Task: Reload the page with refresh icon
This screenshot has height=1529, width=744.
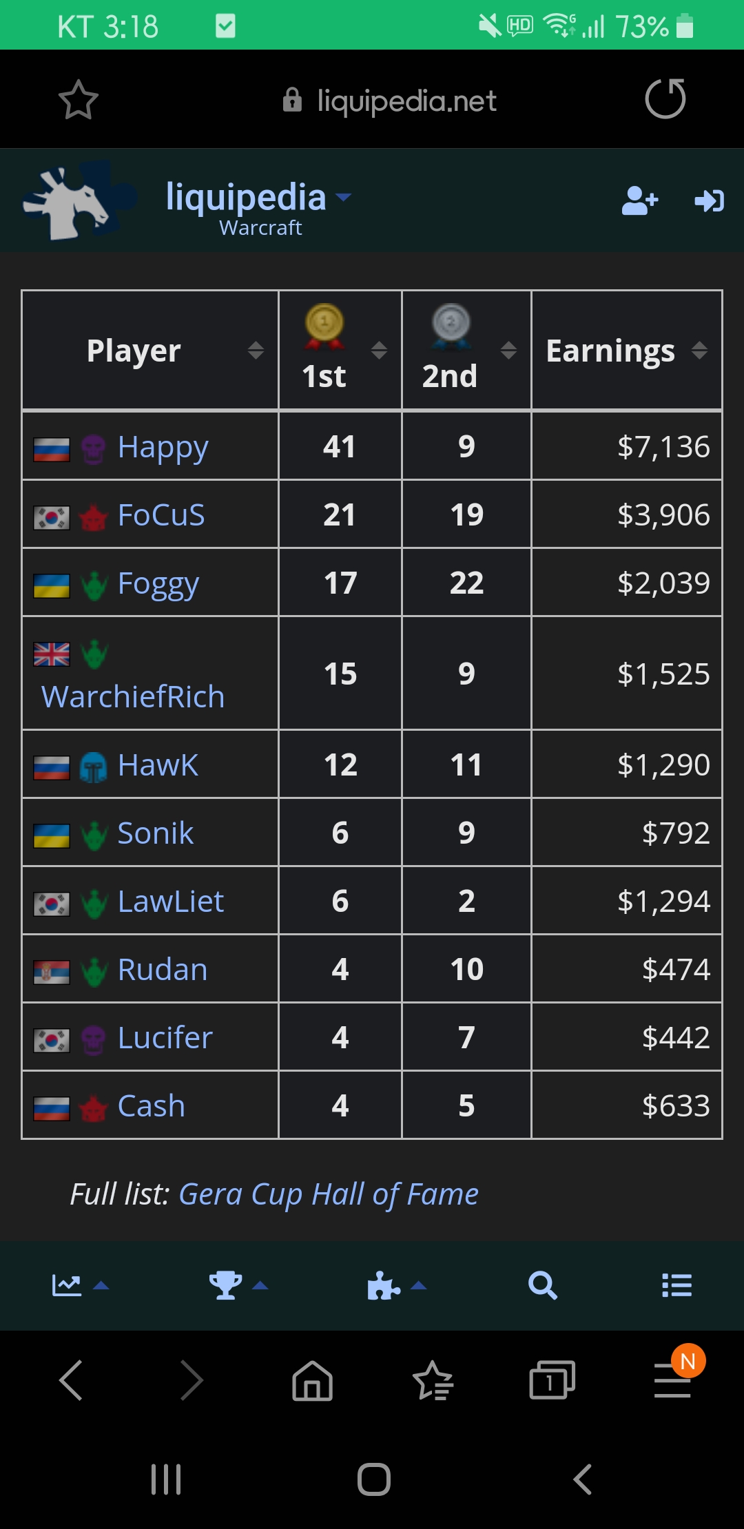Action: click(x=665, y=99)
